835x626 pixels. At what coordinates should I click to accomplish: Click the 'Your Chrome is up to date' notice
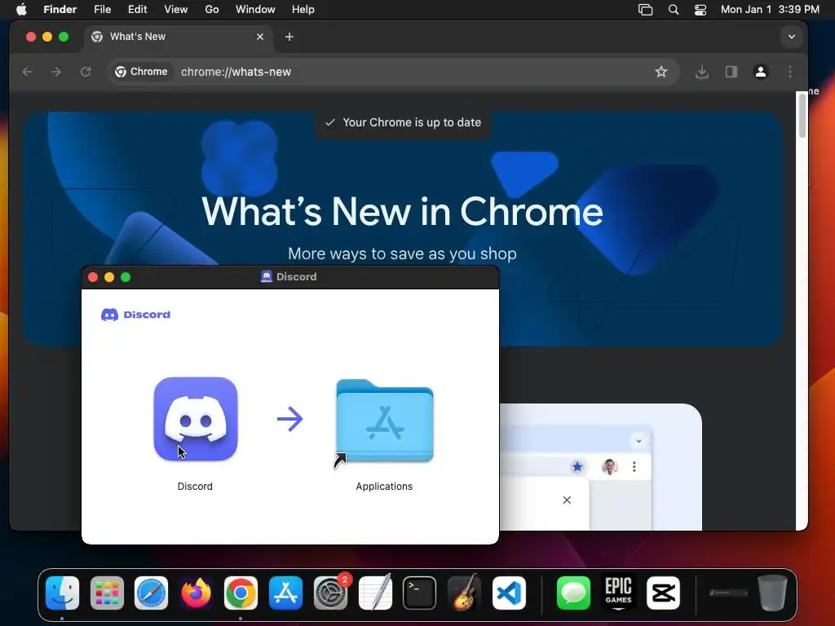pyautogui.click(x=403, y=122)
